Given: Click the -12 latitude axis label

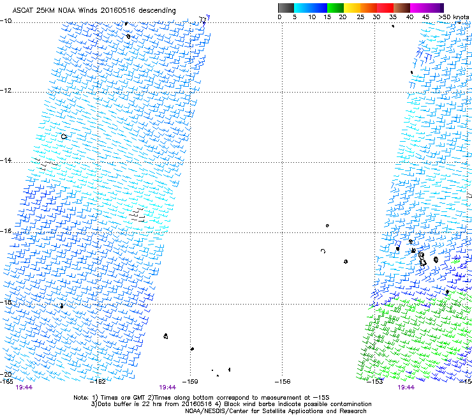Looking at the screenshot, I should pyautogui.click(x=6, y=91).
